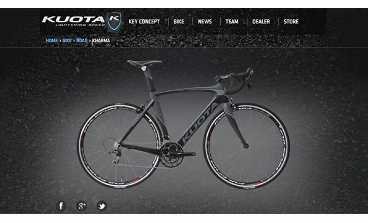368x223 pixels.
Task: Click the Twitter bird icon
Action: (102, 206)
